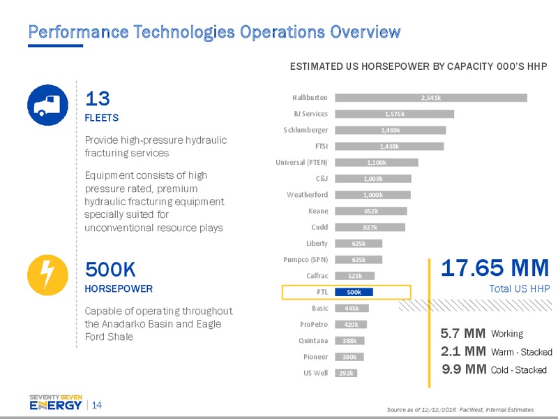
Task: Click the page number 14
Action: click(97, 405)
